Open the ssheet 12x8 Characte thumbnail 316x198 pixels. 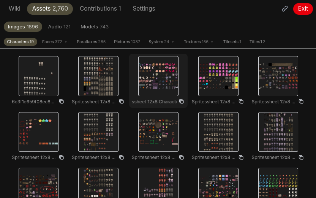click(158, 76)
